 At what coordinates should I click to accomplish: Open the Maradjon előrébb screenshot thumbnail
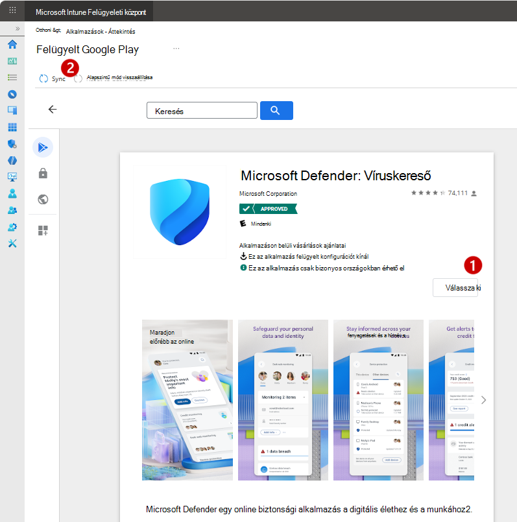tap(187, 400)
